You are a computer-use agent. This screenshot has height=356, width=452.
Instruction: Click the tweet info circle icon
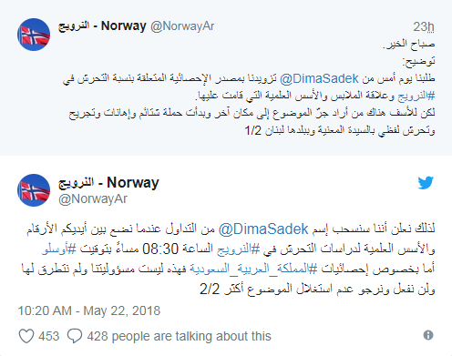(x=428, y=335)
